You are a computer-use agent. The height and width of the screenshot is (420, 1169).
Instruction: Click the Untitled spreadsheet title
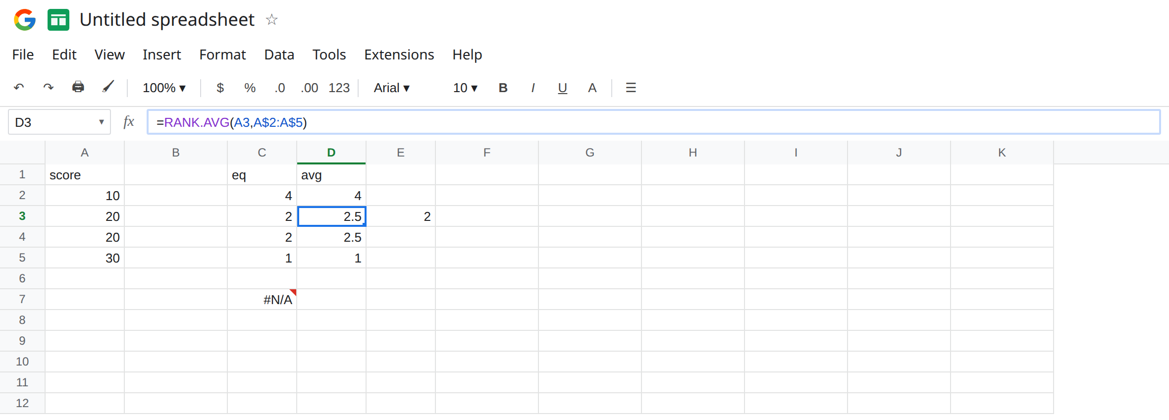click(x=167, y=20)
